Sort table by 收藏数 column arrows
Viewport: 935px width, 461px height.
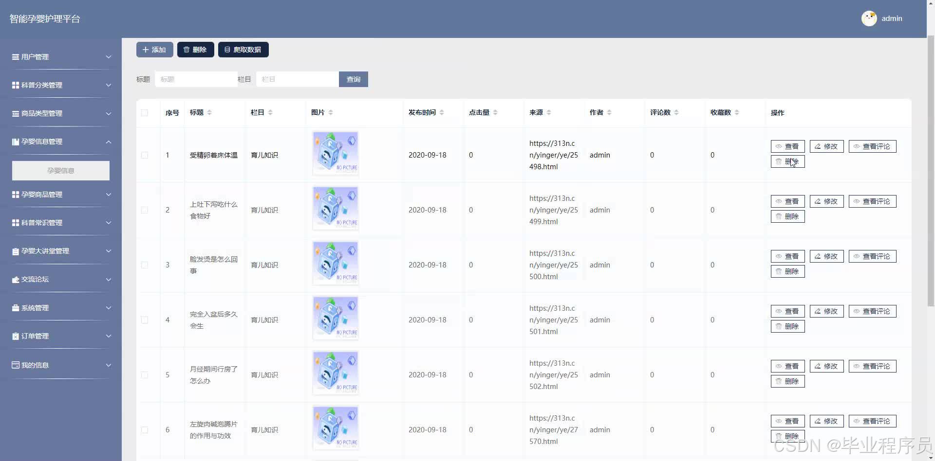click(737, 112)
